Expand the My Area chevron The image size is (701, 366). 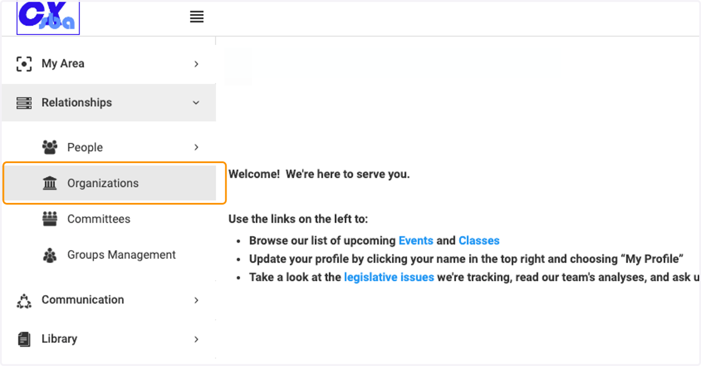pos(196,64)
